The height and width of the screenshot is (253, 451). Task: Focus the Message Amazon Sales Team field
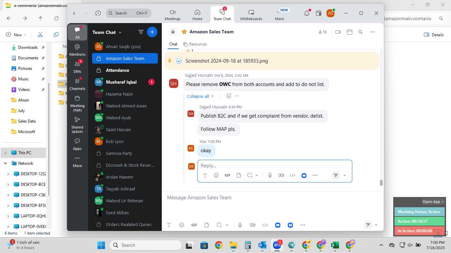pos(272,198)
